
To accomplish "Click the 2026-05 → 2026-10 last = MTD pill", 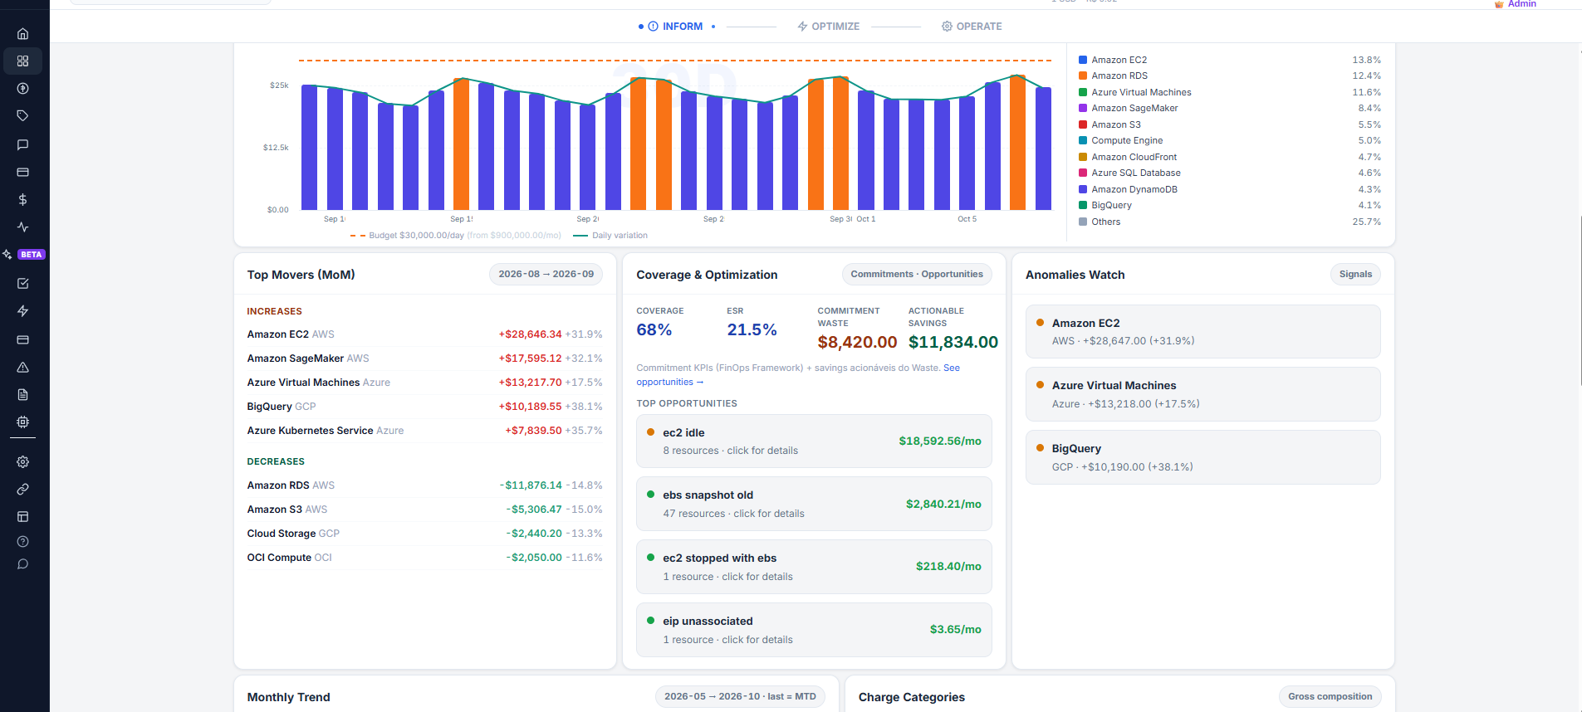I will pos(740,697).
